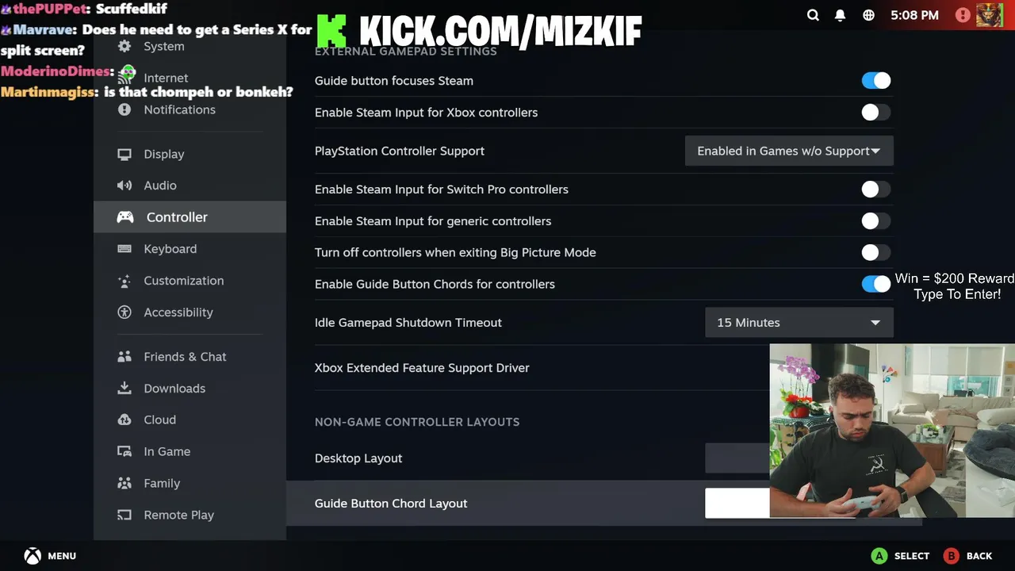The height and width of the screenshot is (571, 1015).
Task: Click the globe web browser icon
Action: tap(868, 15)
